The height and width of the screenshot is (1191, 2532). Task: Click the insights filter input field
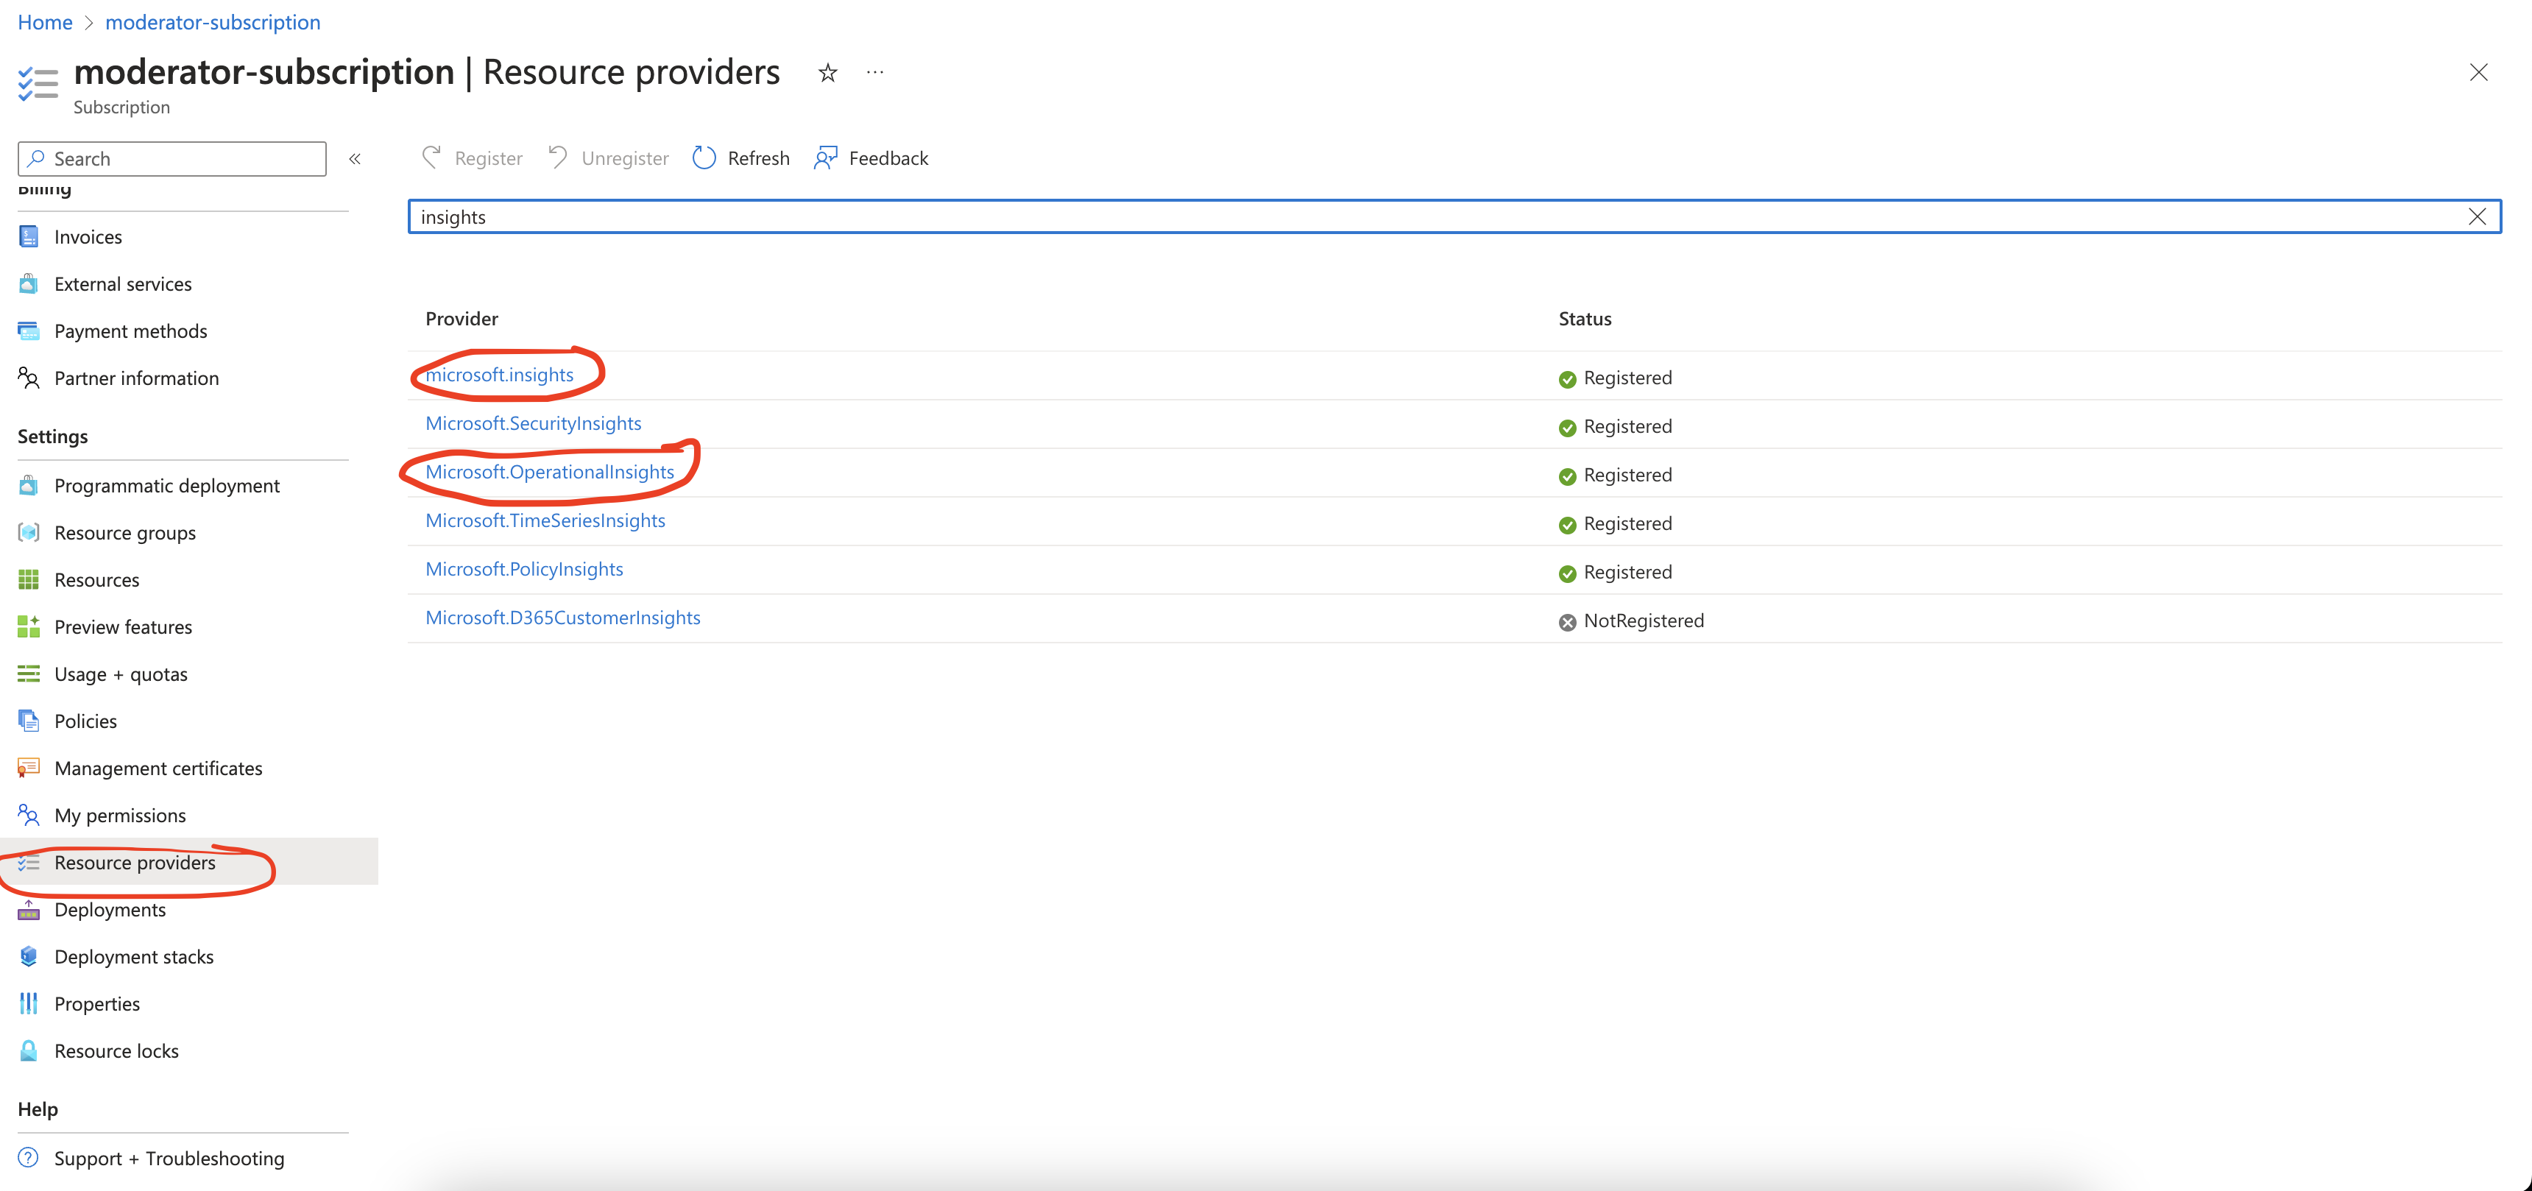tap(1376, 217)
